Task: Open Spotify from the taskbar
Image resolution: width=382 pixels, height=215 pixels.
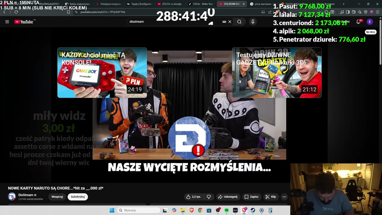Action: point(227,211)
